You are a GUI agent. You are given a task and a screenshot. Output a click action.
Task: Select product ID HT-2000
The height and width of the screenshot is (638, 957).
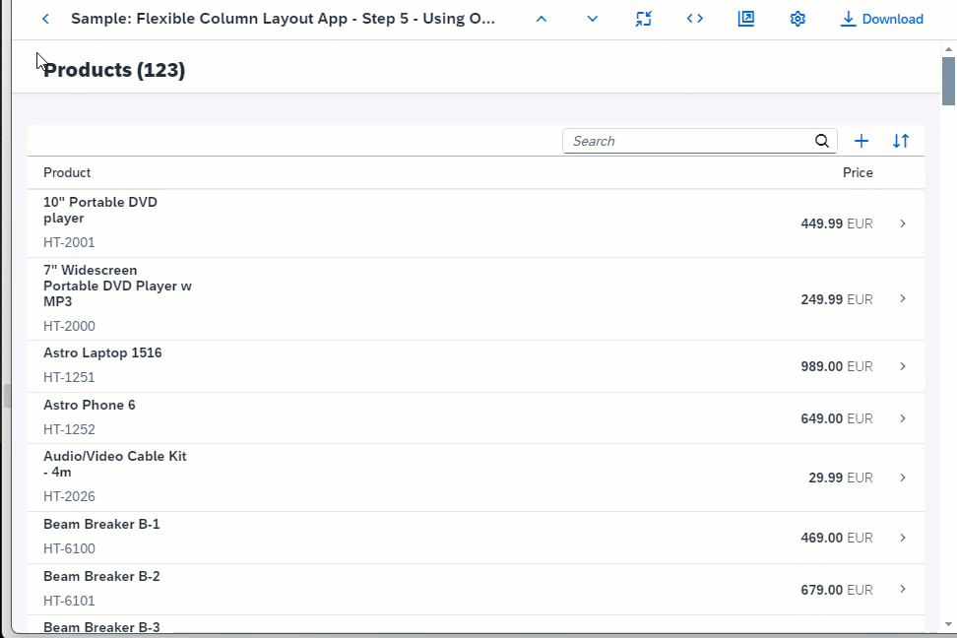click(x=69, y=326)
